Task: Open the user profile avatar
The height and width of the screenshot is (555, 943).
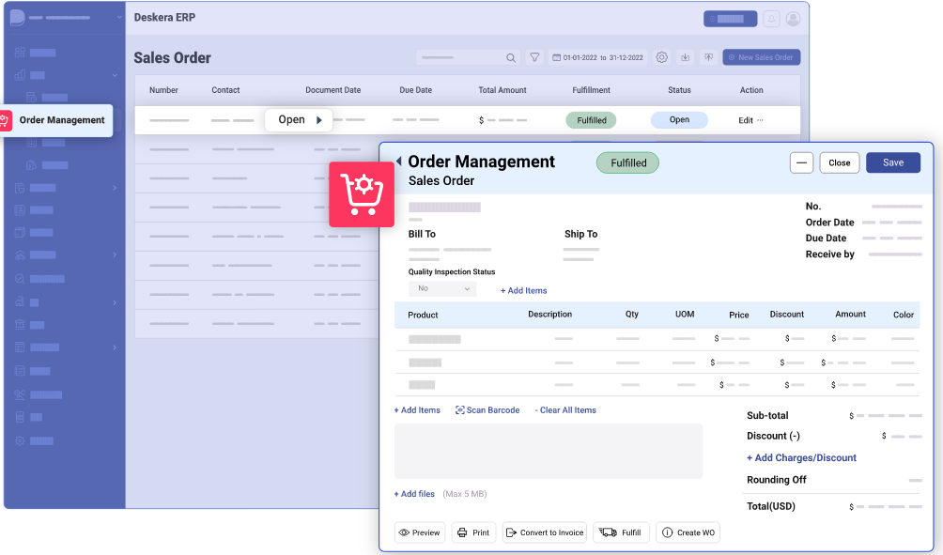Action: click(793, 18)
